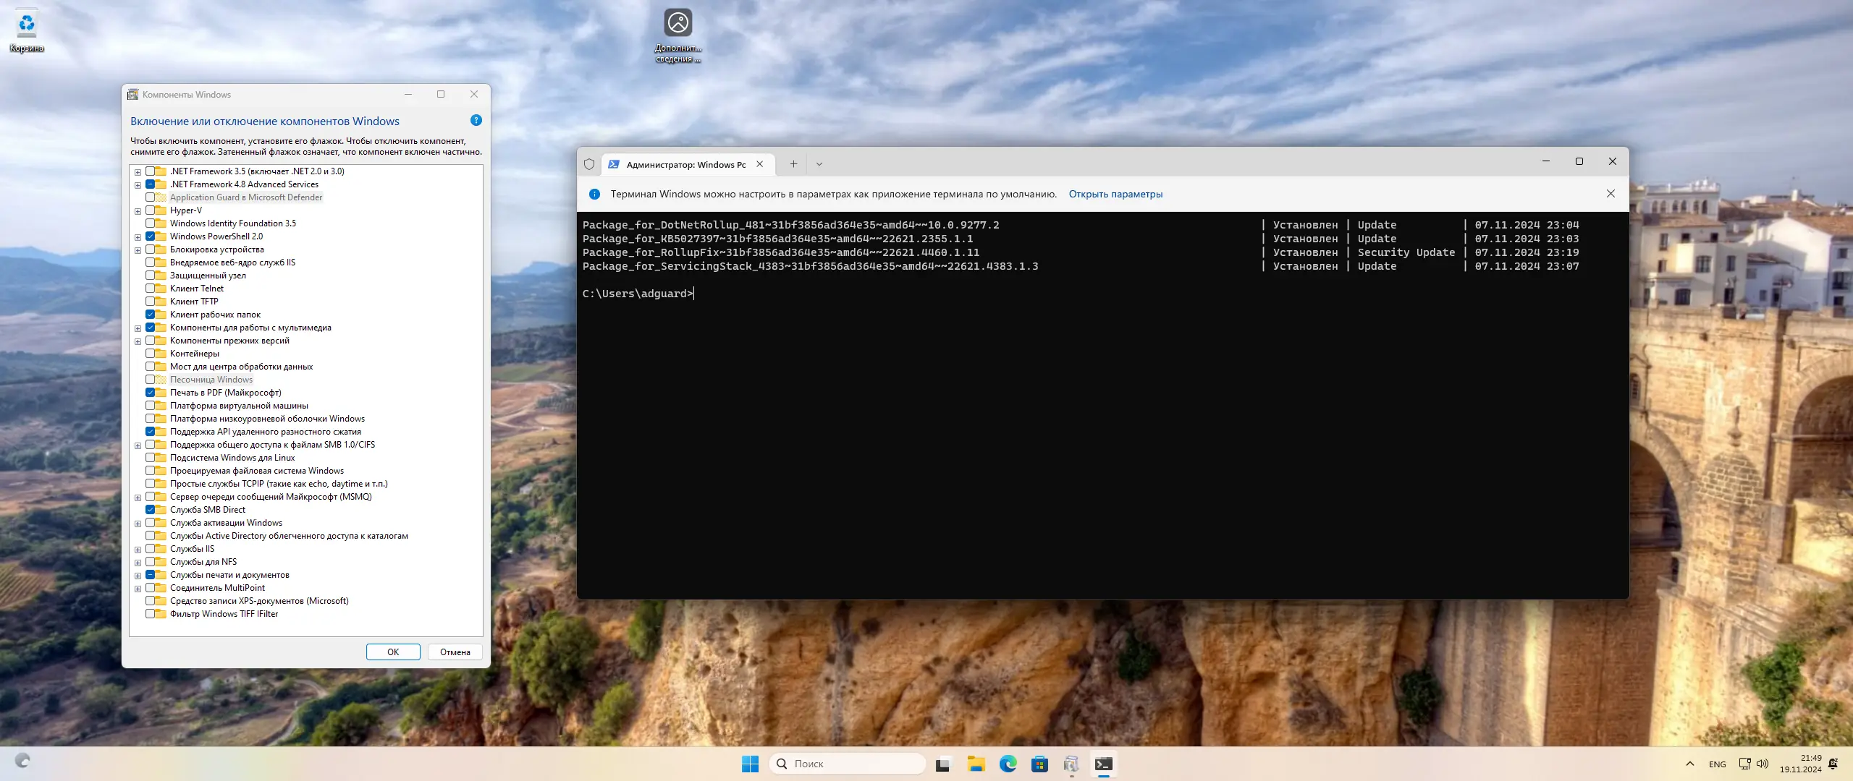Click the File Explorer taskbar icon

[x=976, y=764]
